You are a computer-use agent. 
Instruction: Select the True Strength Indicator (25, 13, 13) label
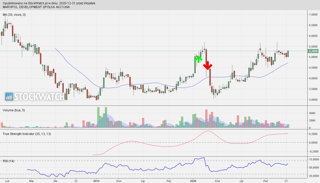pyautogui.click(x=27, y=134)
